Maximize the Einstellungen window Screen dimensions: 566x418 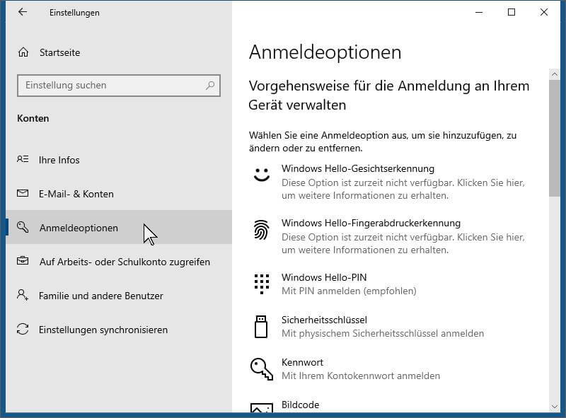tap(511, 12)
